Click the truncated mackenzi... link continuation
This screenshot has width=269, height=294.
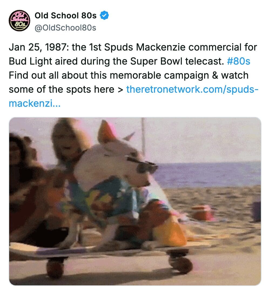(x=35, y=103)
